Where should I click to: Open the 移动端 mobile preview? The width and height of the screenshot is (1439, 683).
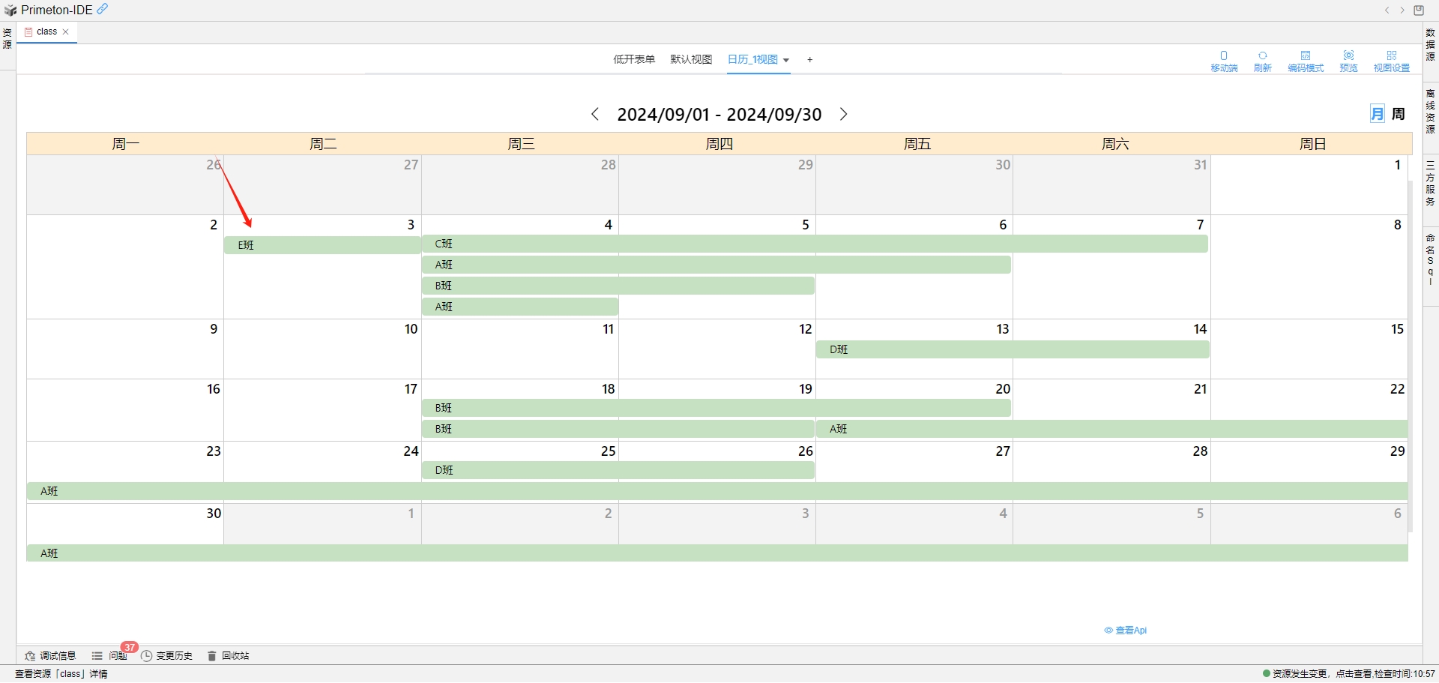1224,60
